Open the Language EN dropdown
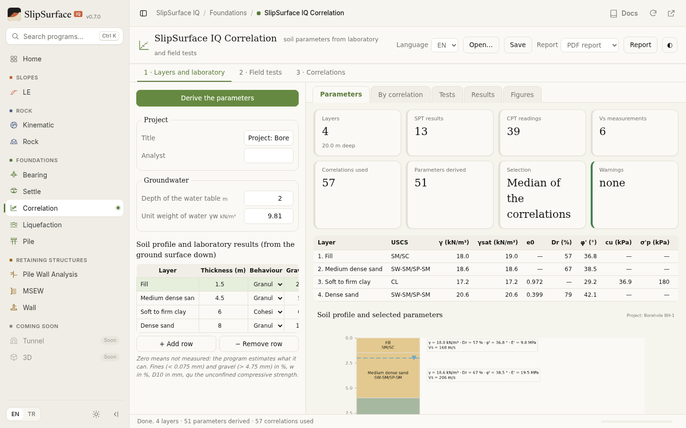The image size is (686, 428). (444, 45)
